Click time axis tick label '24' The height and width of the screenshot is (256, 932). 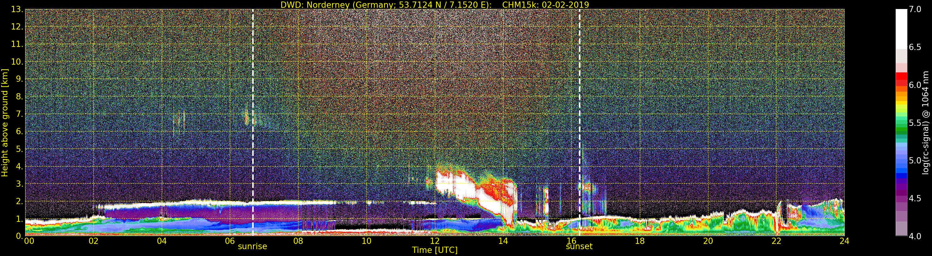coord(844,241)
